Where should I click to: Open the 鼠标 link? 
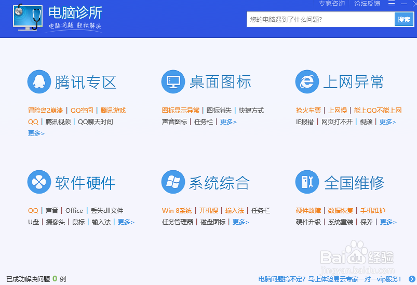pos(78,222)
